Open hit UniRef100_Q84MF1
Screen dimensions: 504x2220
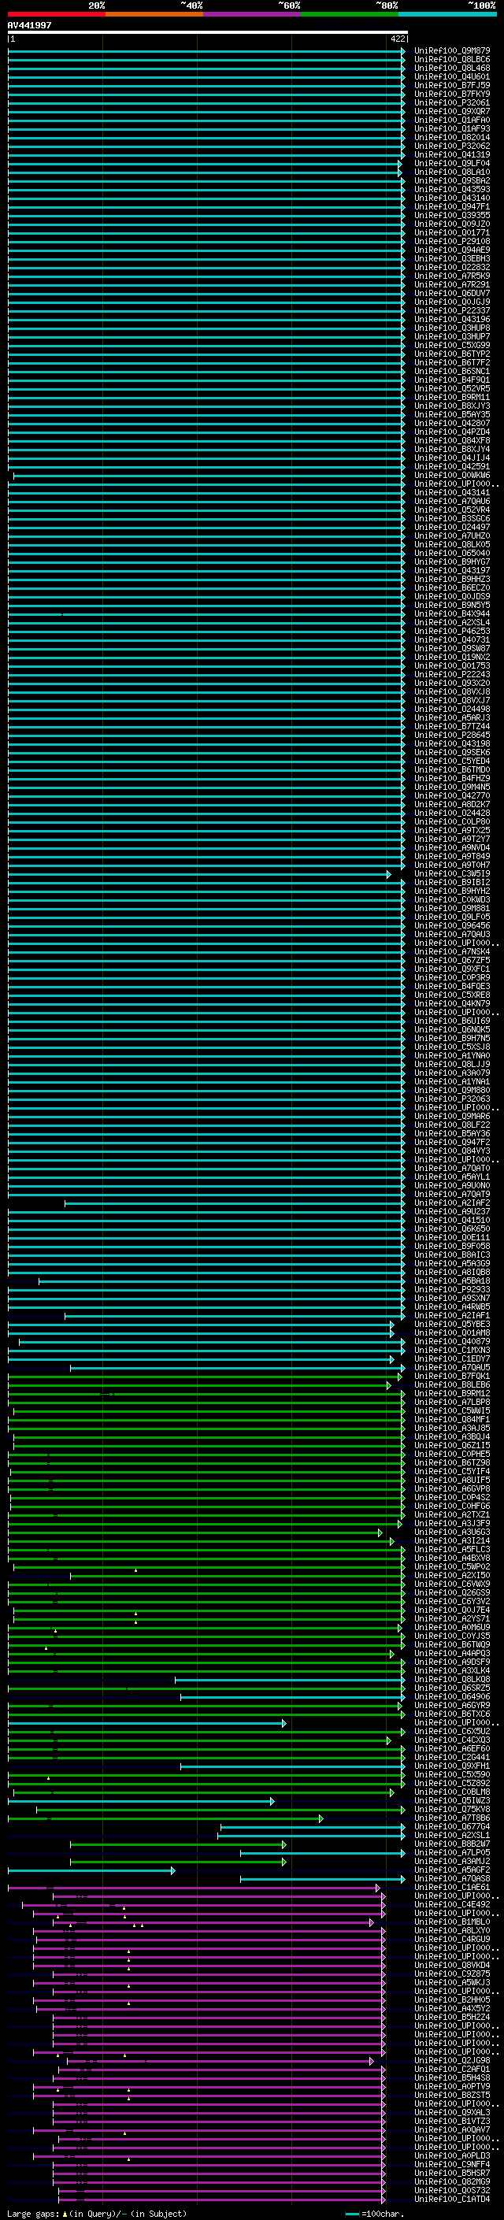pyautogui.click(x=451, y=1419)
